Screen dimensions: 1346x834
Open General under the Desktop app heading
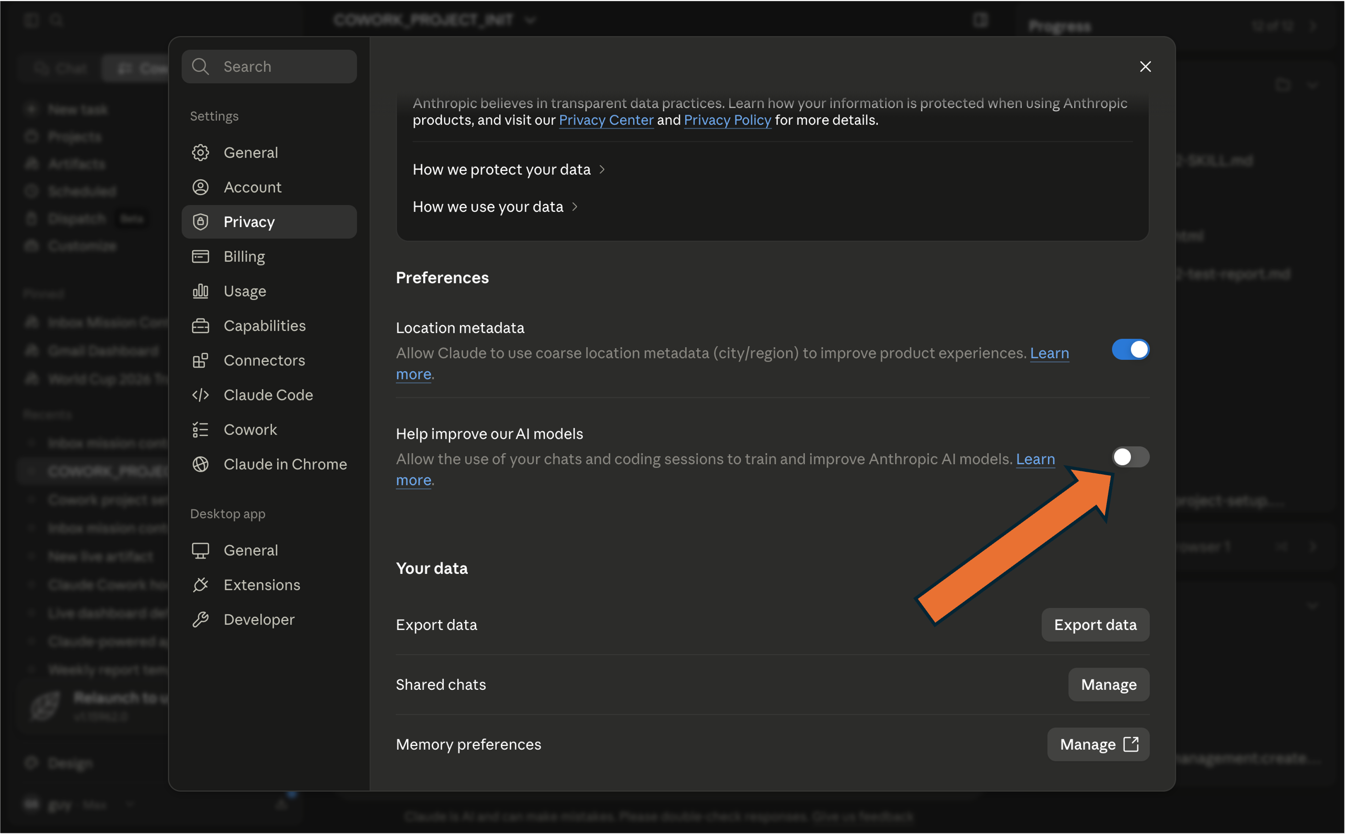click(269, 550)
